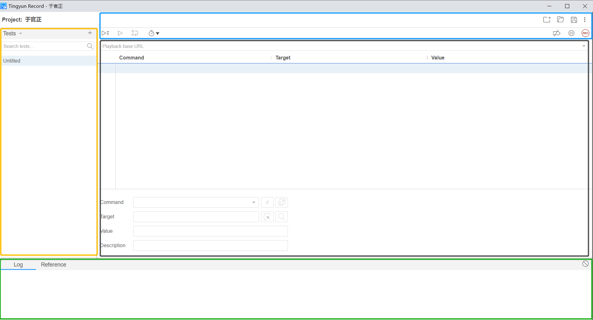Switch to the Reference tab
593x320 pixels.
54,265
